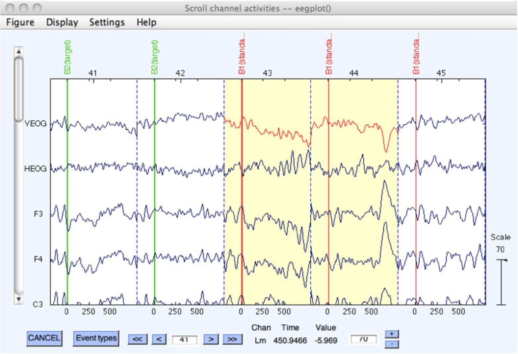
Task: Click the CANCEL button
Action: [44, 338]
